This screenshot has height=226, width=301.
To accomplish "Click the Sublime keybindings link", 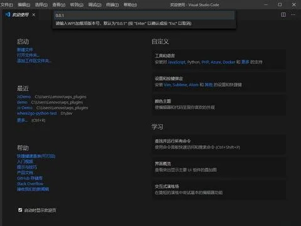I will tap(180, 85).
